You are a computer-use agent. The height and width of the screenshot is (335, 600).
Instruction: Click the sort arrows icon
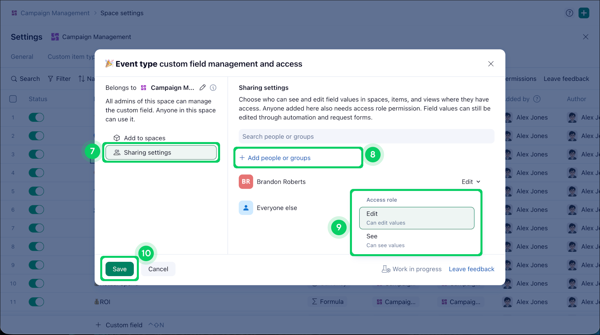[x=82, y=79]
